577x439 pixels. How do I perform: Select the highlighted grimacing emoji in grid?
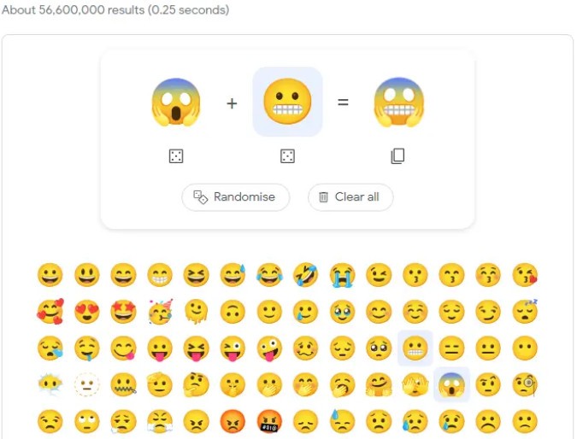(x=415, y=348)
